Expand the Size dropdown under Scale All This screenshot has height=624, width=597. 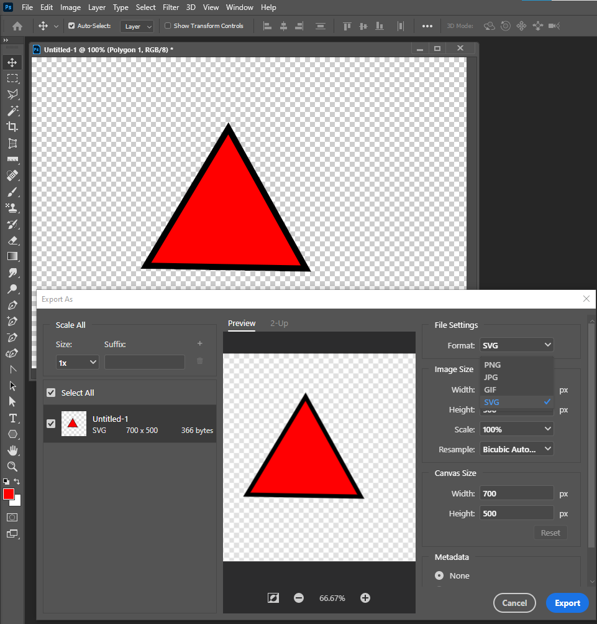77,361
